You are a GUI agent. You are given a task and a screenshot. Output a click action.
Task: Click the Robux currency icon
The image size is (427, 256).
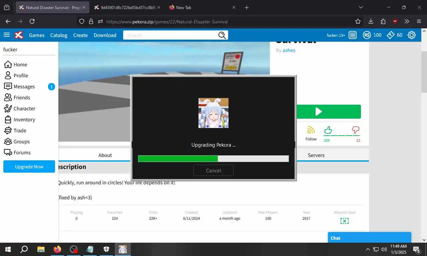coord(367,35)
